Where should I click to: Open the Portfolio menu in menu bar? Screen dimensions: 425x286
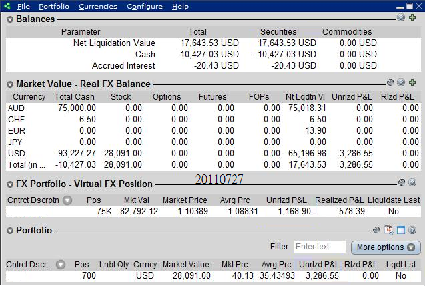[54, 6]
